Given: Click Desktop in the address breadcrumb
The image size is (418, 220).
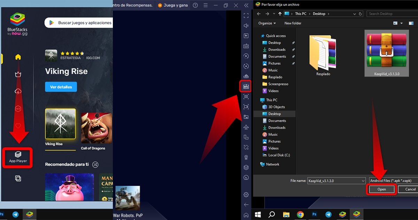Looking at the screenshot, I should pos(319,14).
